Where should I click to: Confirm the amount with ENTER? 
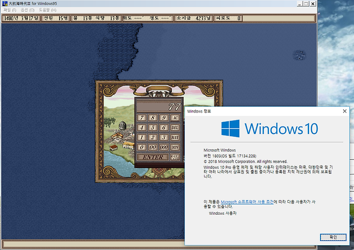(153, 157)
